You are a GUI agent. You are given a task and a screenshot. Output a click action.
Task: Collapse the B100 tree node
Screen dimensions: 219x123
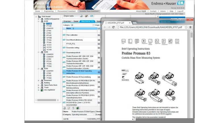38,21
